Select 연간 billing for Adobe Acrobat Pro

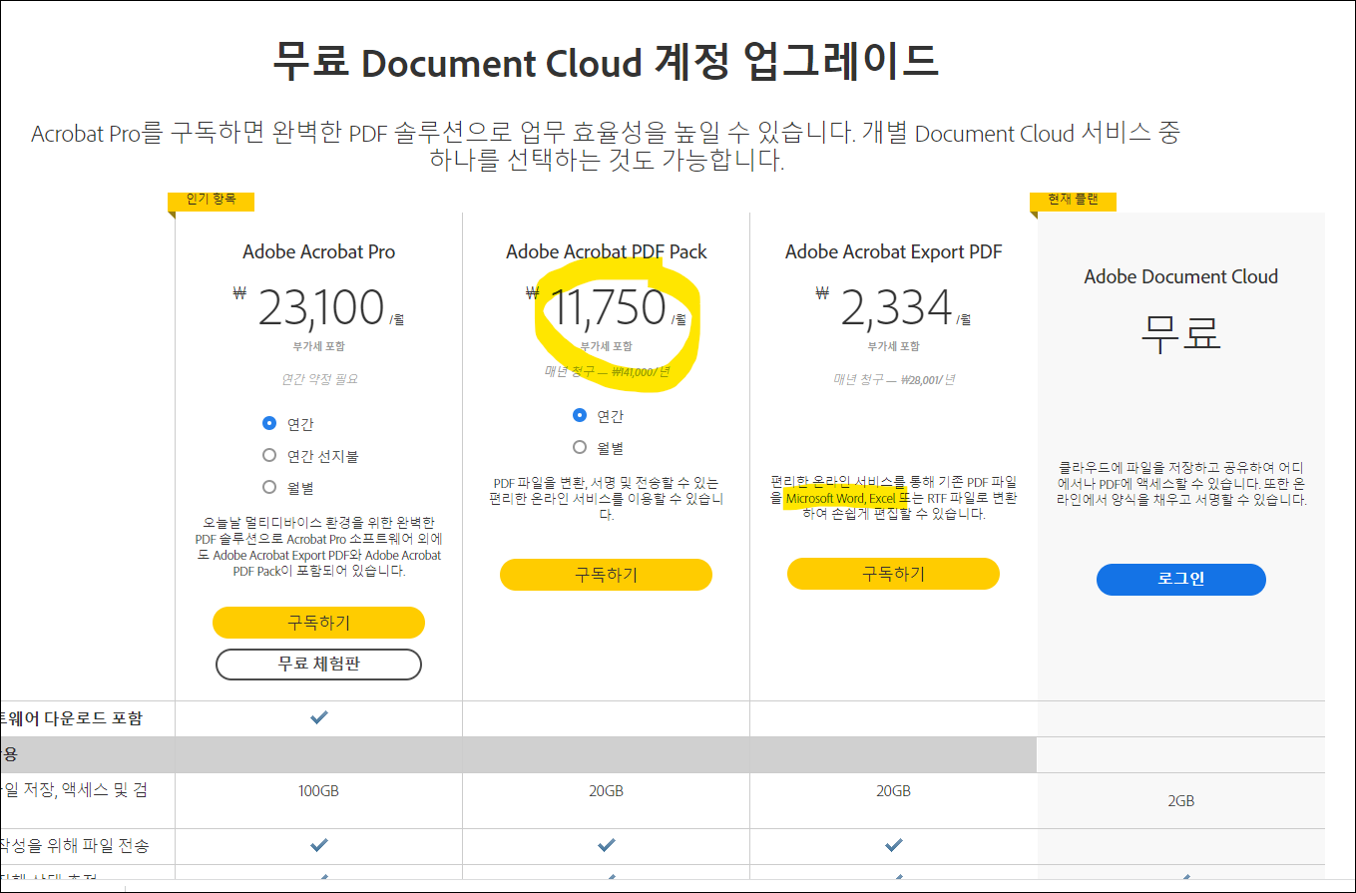click(269, 423)
